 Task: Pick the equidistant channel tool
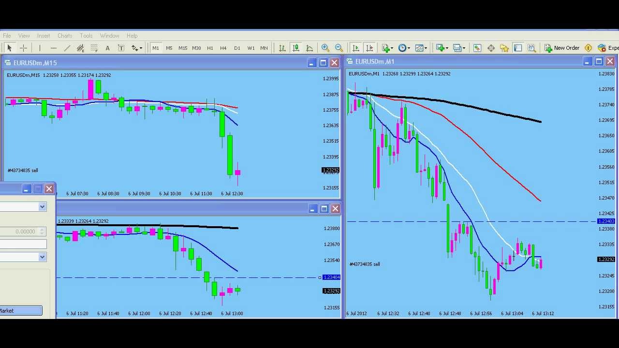(80, 48)
